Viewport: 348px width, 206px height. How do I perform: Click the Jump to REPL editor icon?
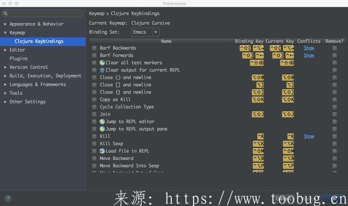[102, 121]
